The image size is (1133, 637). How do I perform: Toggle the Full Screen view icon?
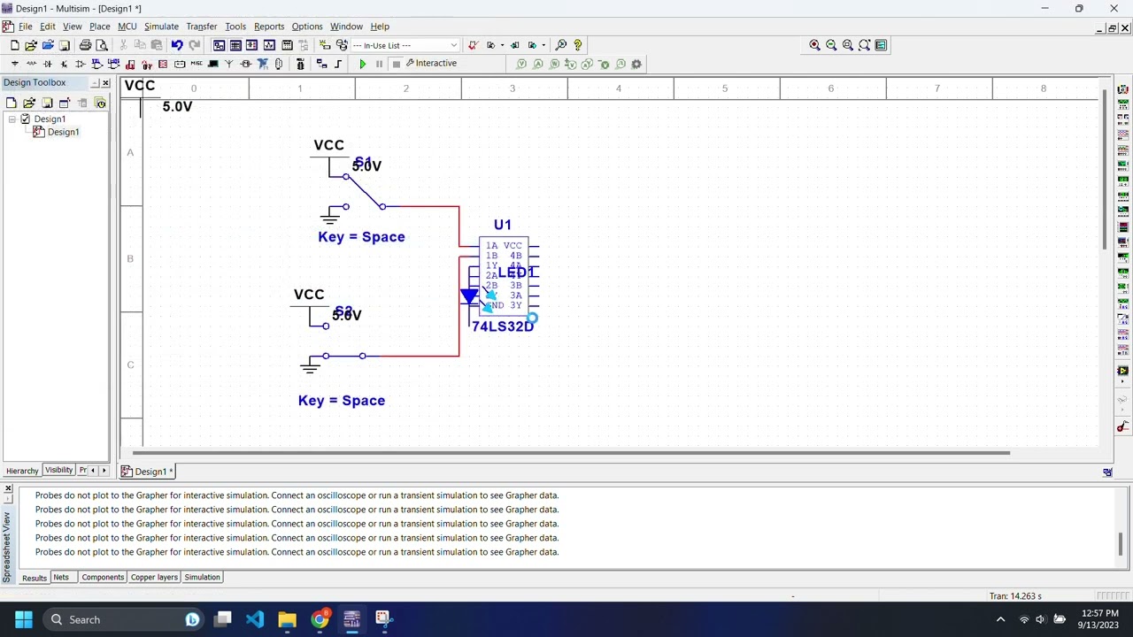(881, 45)
